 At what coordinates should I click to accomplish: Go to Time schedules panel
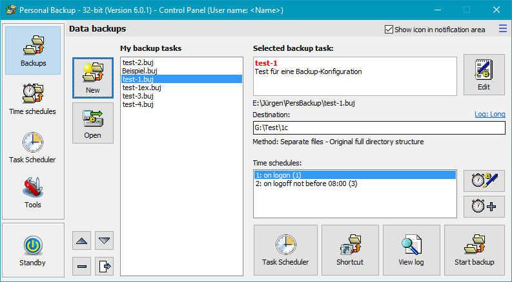pos(32,99)
